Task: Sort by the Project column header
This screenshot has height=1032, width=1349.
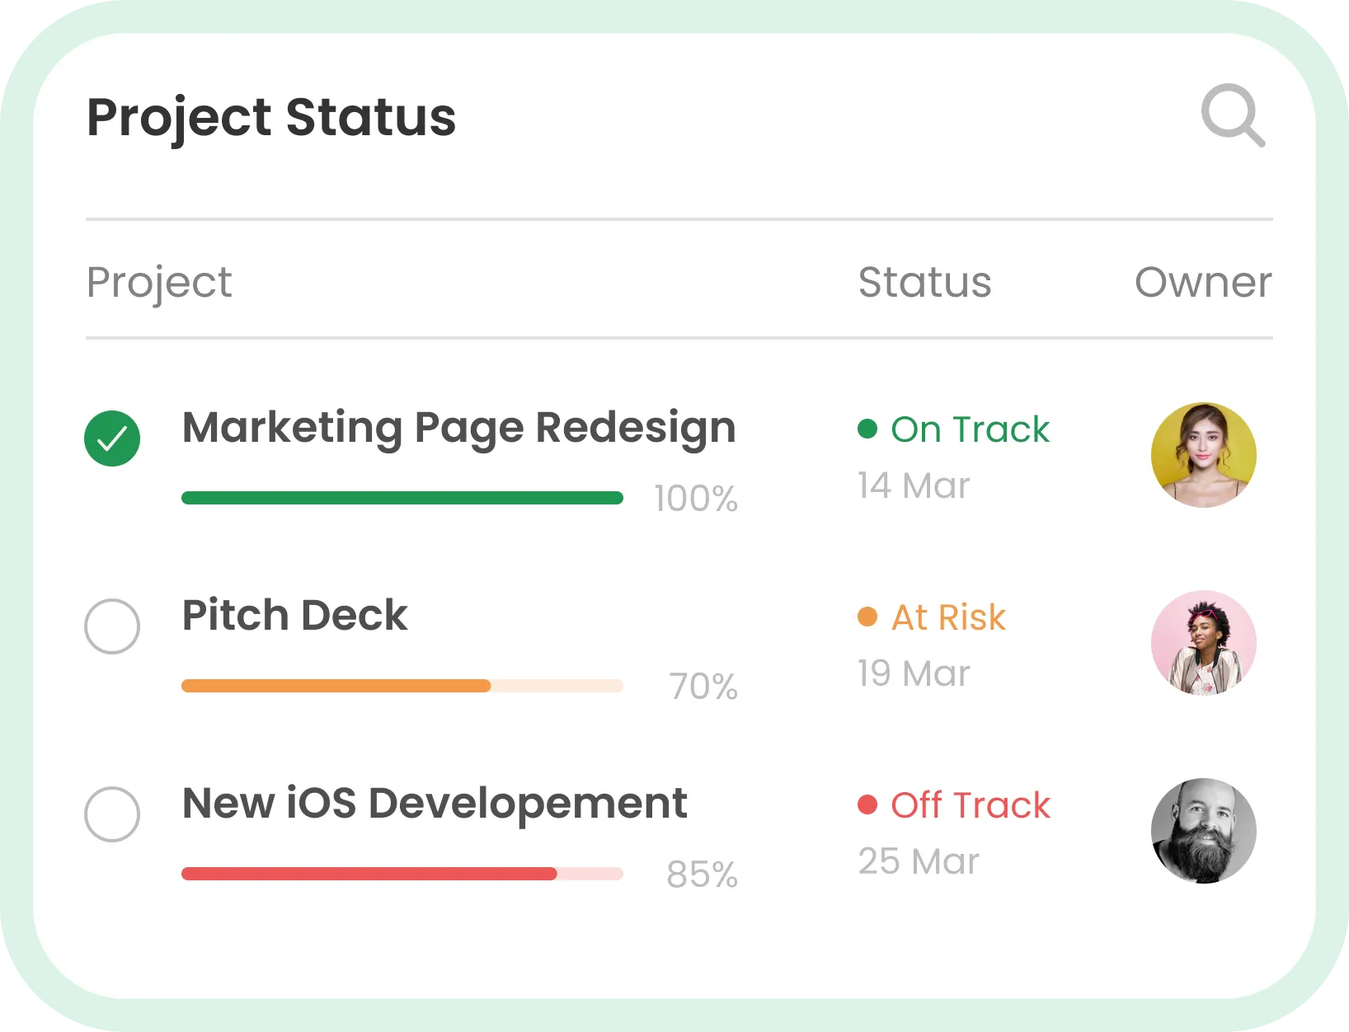Action: [159, 283]
